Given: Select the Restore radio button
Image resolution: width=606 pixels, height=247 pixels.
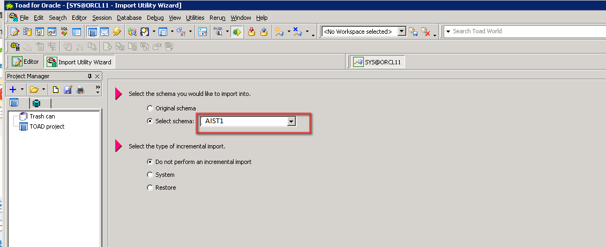Looking at the screenshot, I should pos(149,188).
